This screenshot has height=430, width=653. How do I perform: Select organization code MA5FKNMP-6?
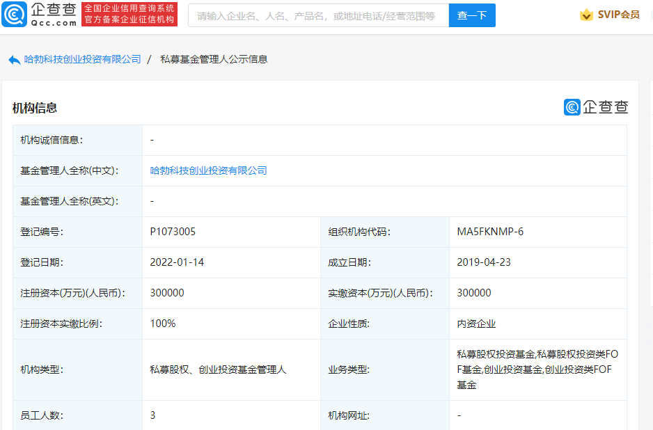[x=490, y=232]
